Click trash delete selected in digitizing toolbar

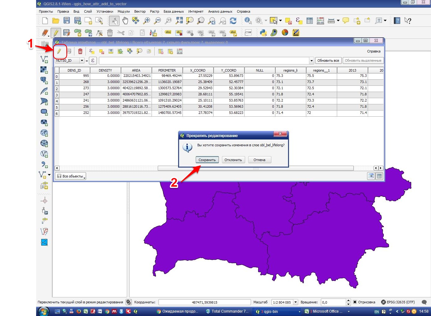110,32
